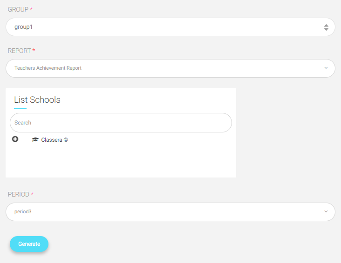Click the up-down arrows in GROUP selector

pyautogui.click(x=326, y=27)
